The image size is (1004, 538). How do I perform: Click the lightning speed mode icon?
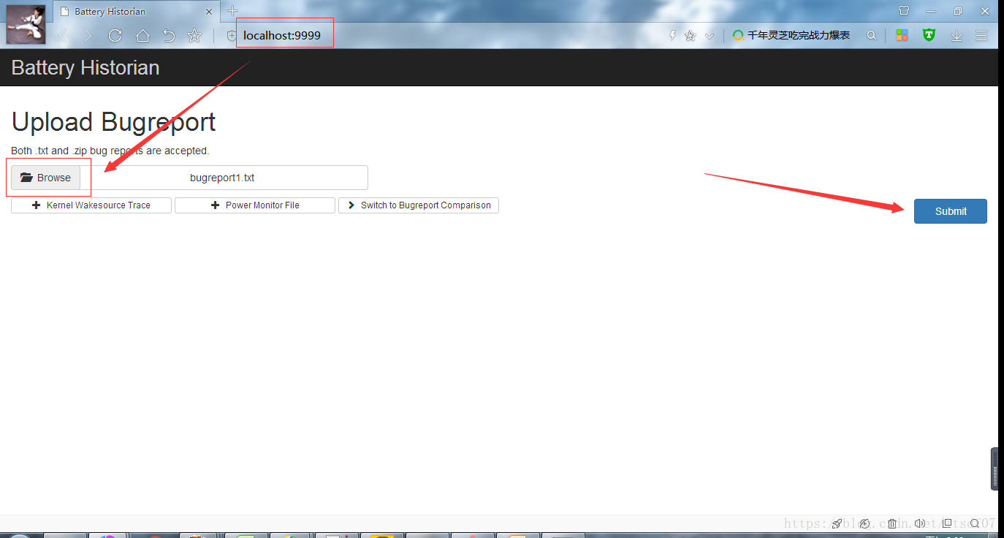point(672,35)
